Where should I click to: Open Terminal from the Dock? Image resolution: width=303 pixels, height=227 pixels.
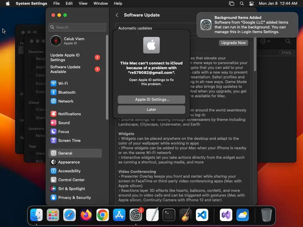tap(169, 215)
